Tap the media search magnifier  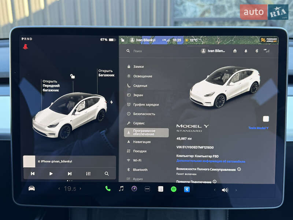[107, 173]
